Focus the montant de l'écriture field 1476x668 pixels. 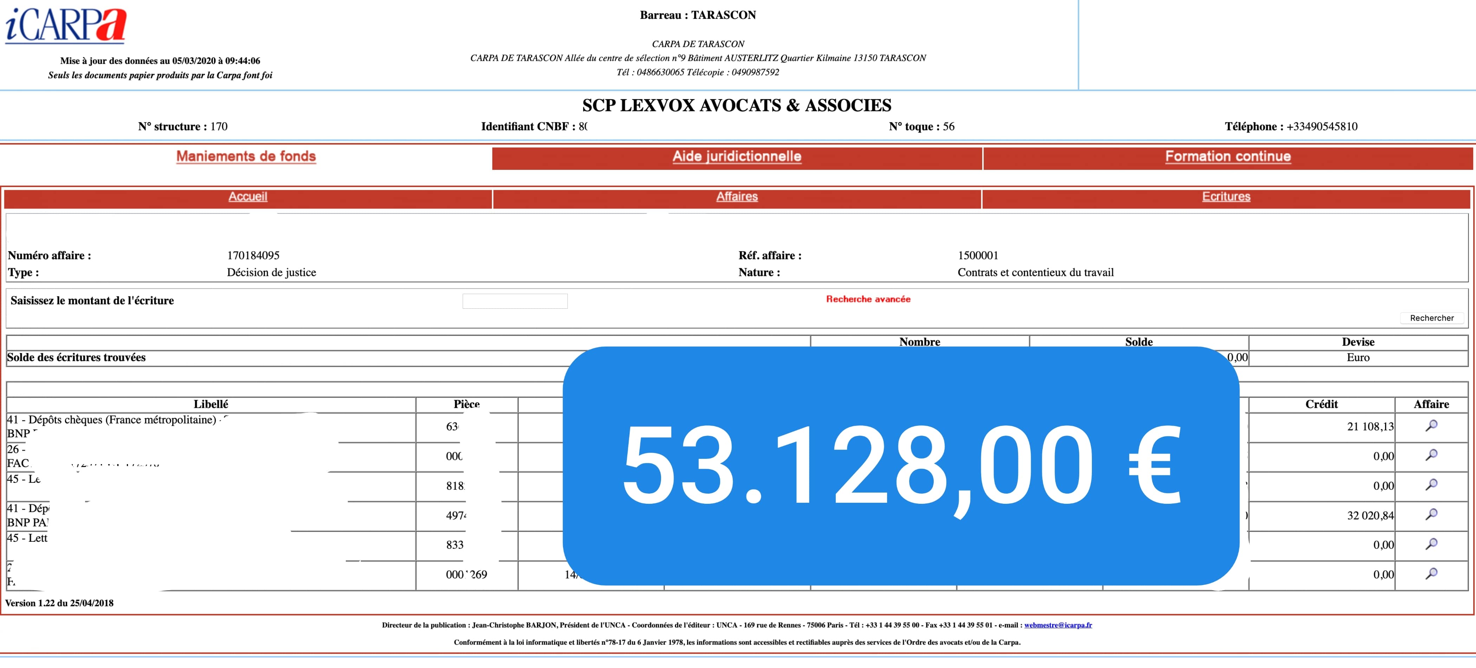(515, 301)
